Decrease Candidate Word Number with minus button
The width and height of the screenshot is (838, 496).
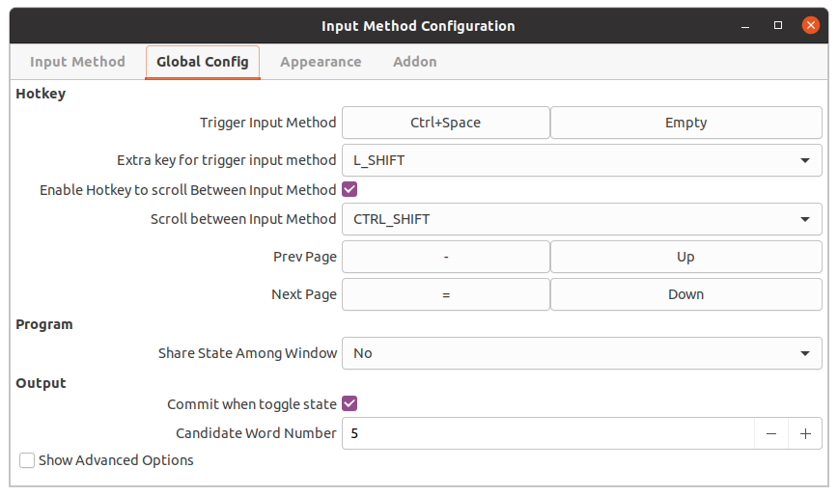pyautogui.click(x=771, y=434)
